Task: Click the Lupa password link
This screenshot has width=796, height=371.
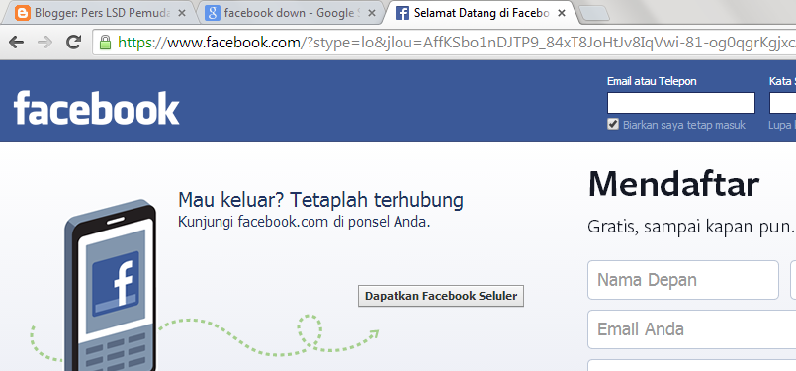Action: tap(782, 125)
